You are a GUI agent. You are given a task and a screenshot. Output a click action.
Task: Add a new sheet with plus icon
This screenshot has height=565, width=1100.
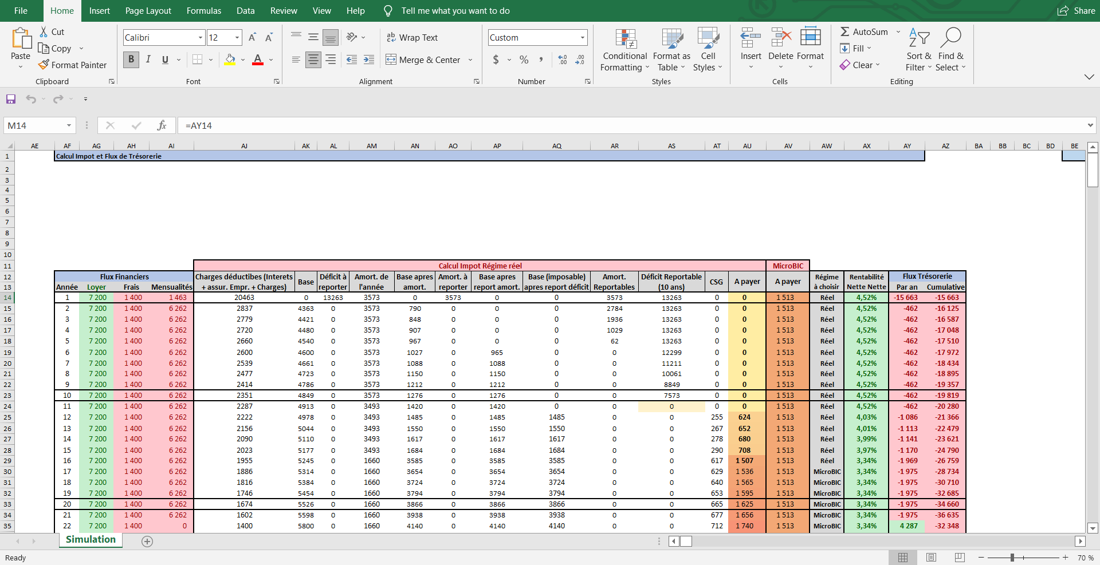(x=147, y=542)
